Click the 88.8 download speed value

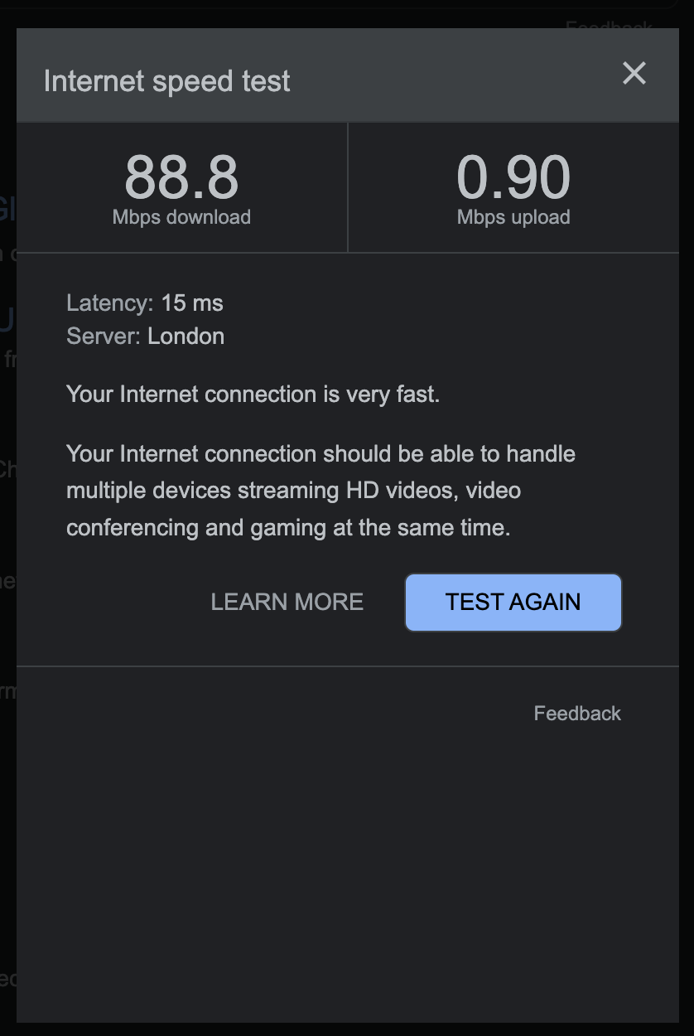click(x=181, y=178)
